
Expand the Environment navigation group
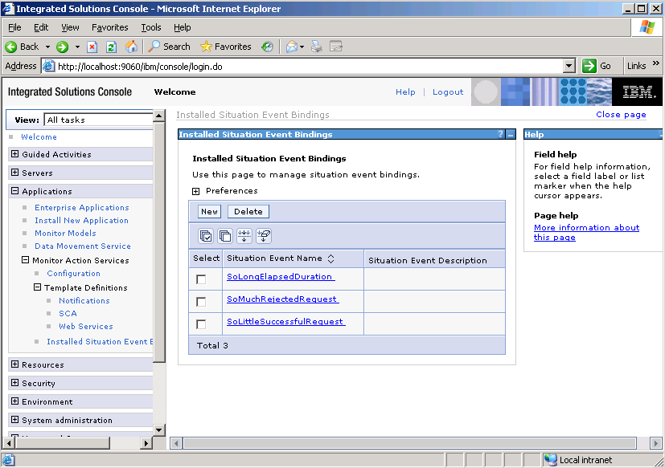coord(14,401)
